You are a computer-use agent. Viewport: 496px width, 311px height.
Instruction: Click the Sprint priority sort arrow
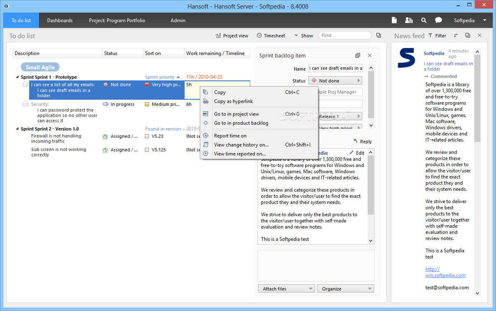pos(178,77)
